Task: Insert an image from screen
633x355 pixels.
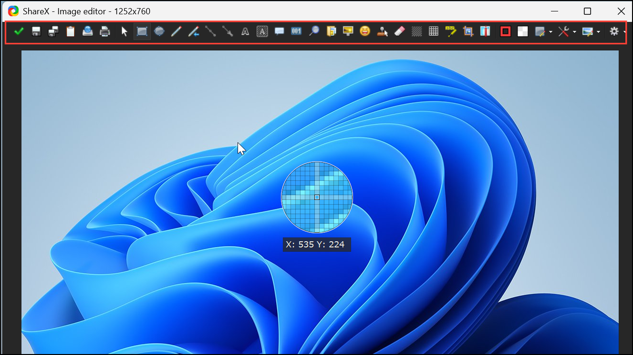Action: (348, 31)
